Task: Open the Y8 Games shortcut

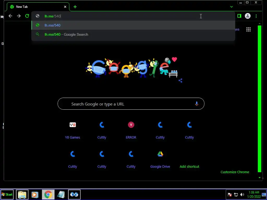Action: [72, 130]
